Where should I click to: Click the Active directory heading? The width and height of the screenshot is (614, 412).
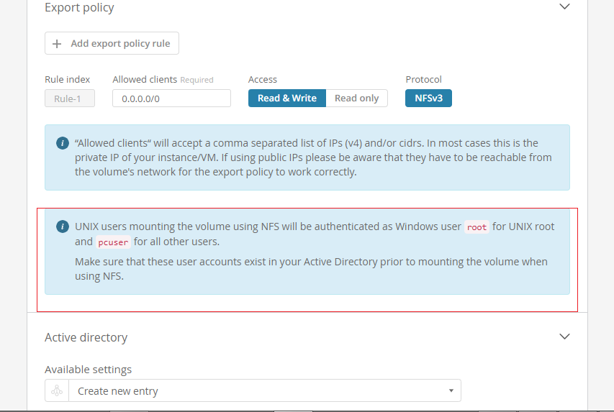pyautogui.click(x=86, y=337)
